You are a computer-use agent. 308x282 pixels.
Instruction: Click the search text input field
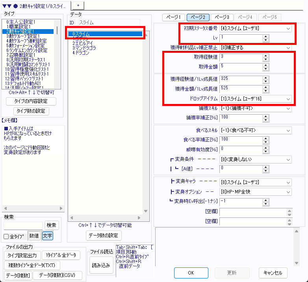pyautogui.click(x=23, y=225)
